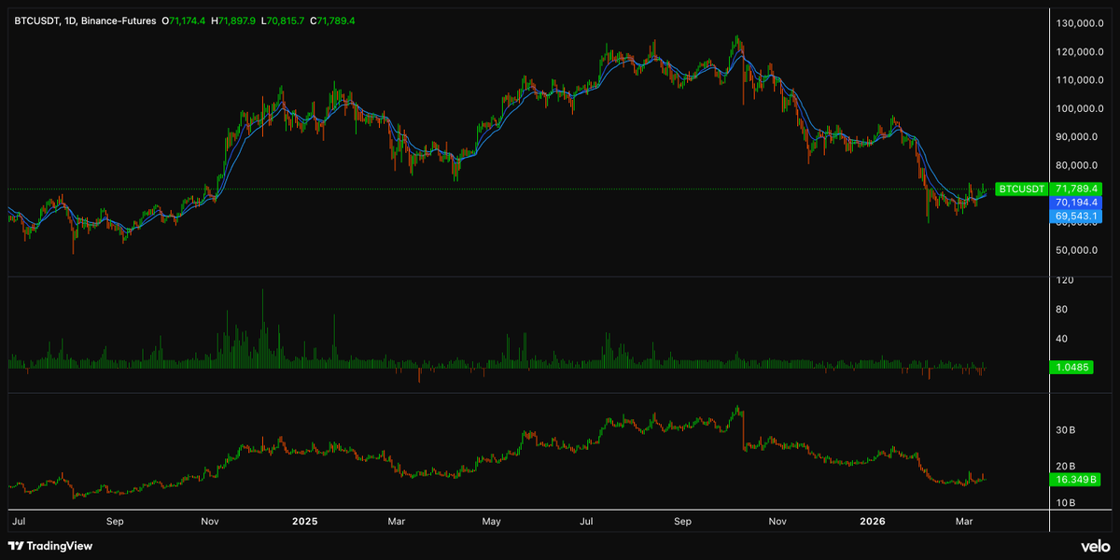This screenshot has height=560, width=1120.
Task: Click the 2025 year label on time axis
Action: tap(303, 522)
